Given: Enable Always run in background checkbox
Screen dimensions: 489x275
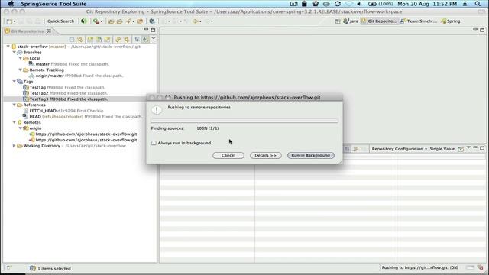Looking at the screenshot, I should 154,143.
